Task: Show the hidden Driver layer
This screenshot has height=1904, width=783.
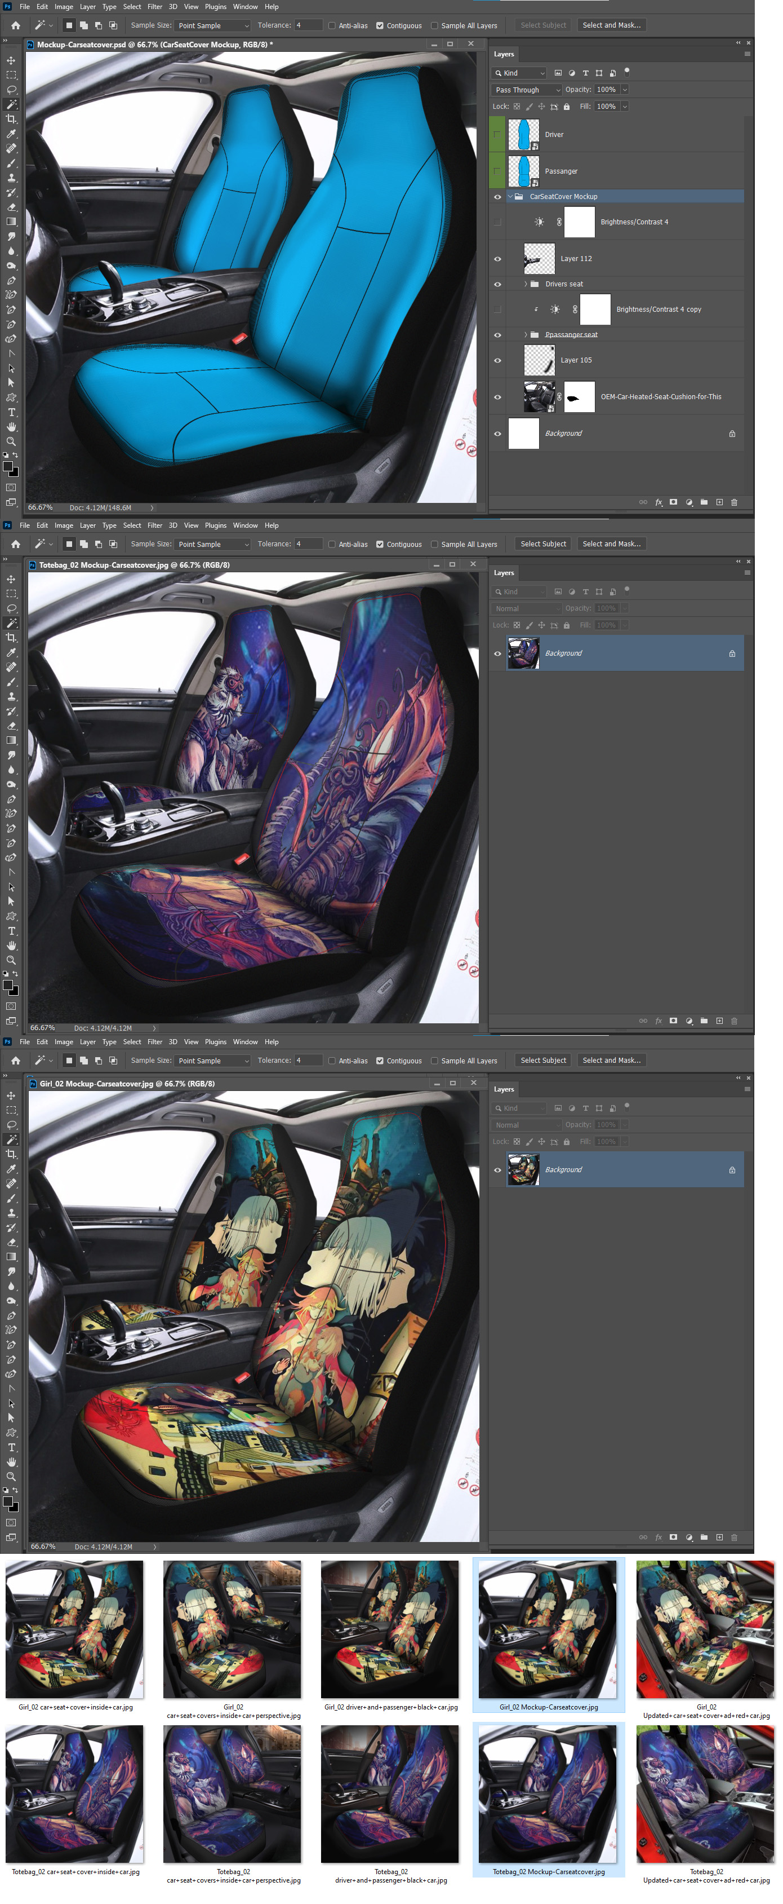Action: pos(497,135)
